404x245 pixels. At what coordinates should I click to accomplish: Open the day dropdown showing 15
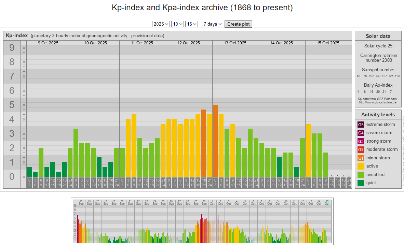pyautogui.click(x=191, y=24)
